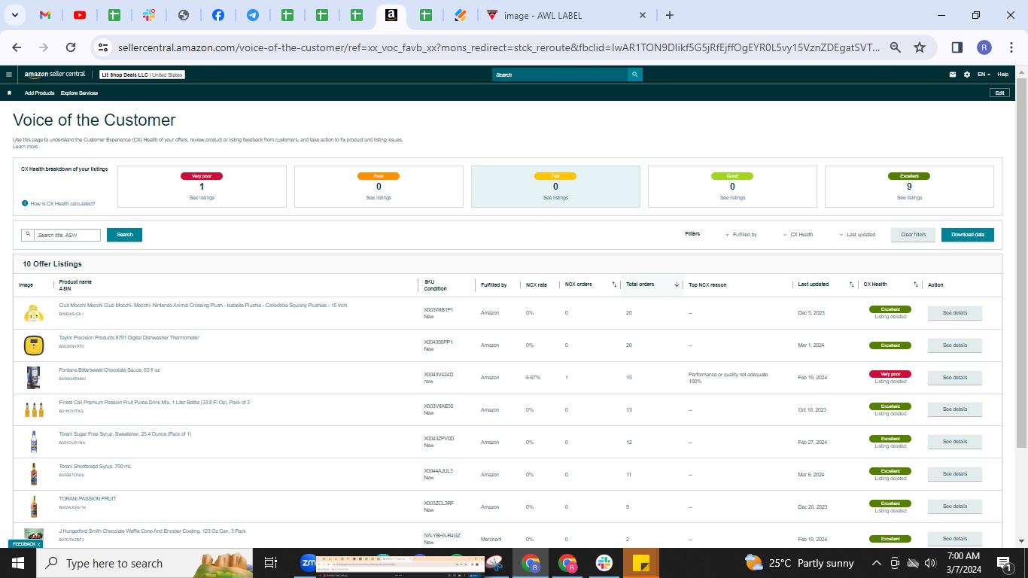Open the Help link in the header
This screenshot has width=1028, height=578.
coord(1003,75)
